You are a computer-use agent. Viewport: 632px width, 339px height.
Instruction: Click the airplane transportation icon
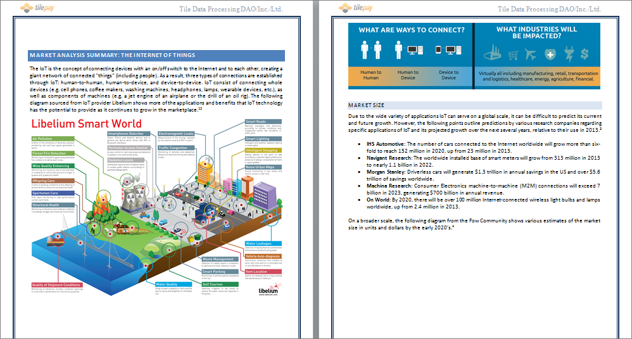tap(531, 54)
